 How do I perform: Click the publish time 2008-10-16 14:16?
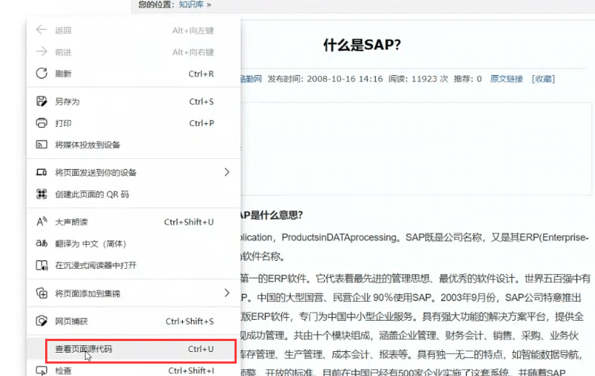344,79
